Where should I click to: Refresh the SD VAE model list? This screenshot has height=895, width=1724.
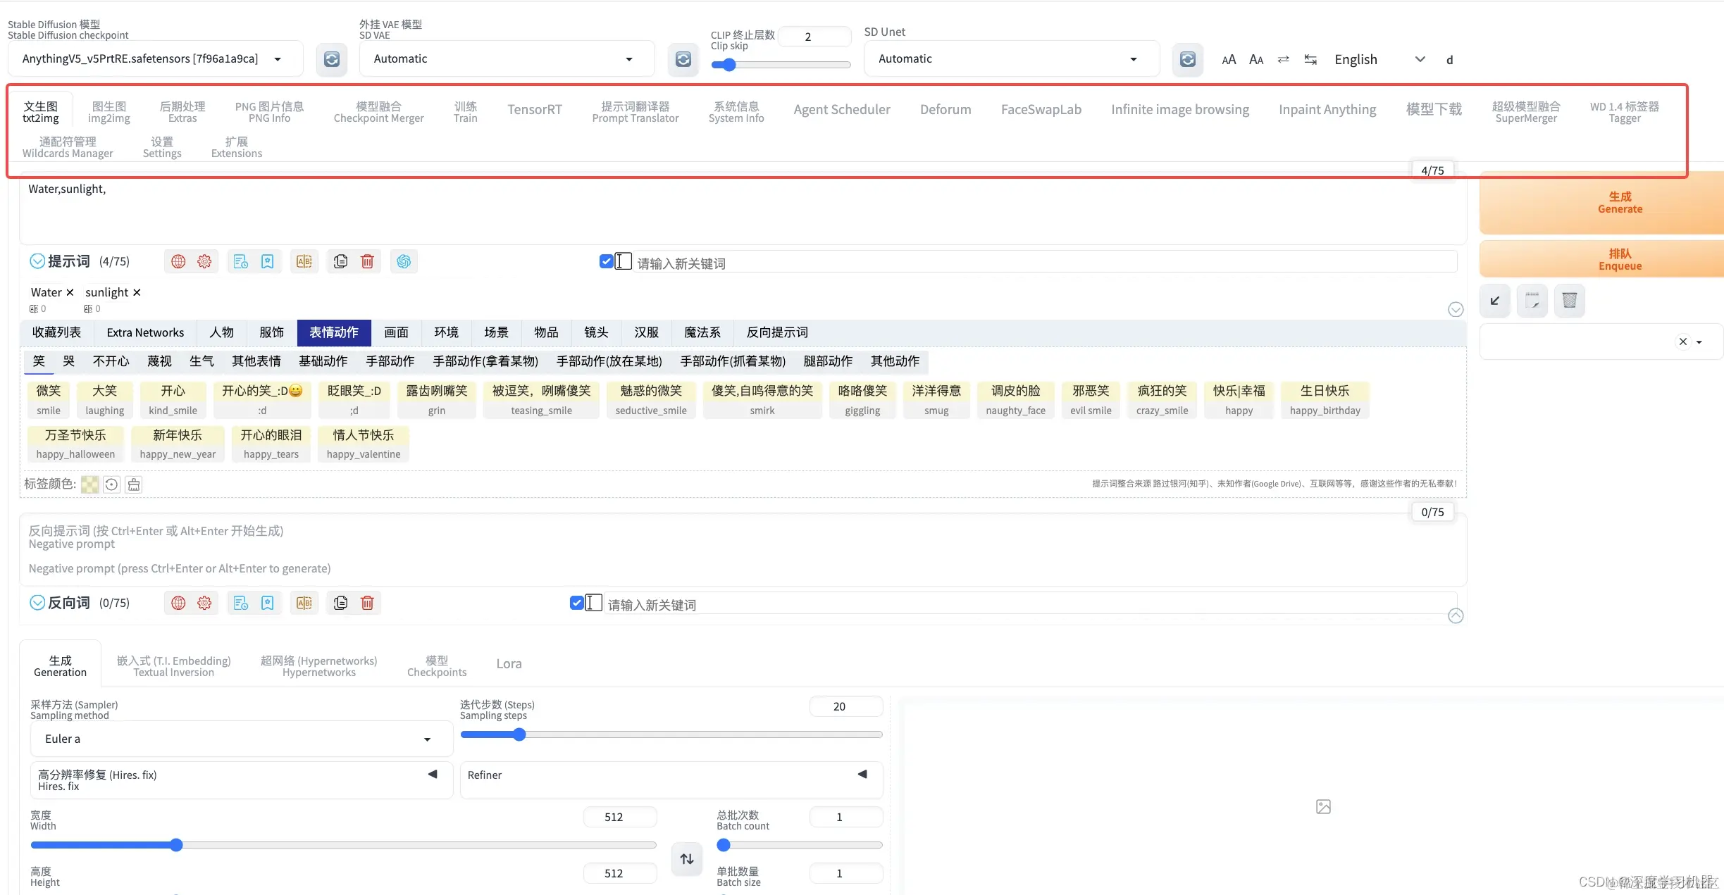[x=683, y=59]
